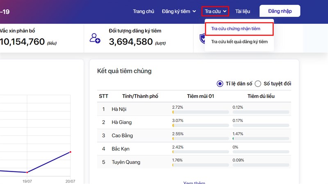
Task: Open the Tra cứu menu
Action: tap(215, 11)
